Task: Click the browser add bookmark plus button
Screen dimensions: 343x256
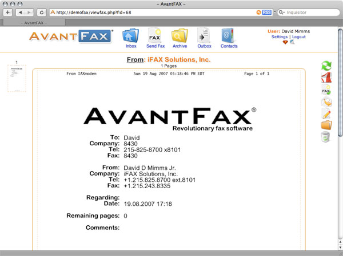Action: pyautogui.click(x=7, y=13)
